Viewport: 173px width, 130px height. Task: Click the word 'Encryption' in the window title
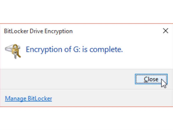tap(59, 31)
